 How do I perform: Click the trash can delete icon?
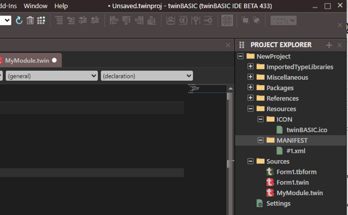30,20
